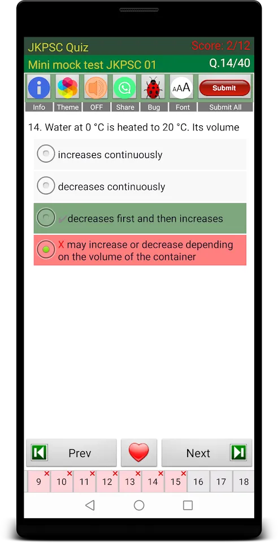Toggle the sound speaker icon
This screenshot has width=278, height=543.
[x=96, y=88]
